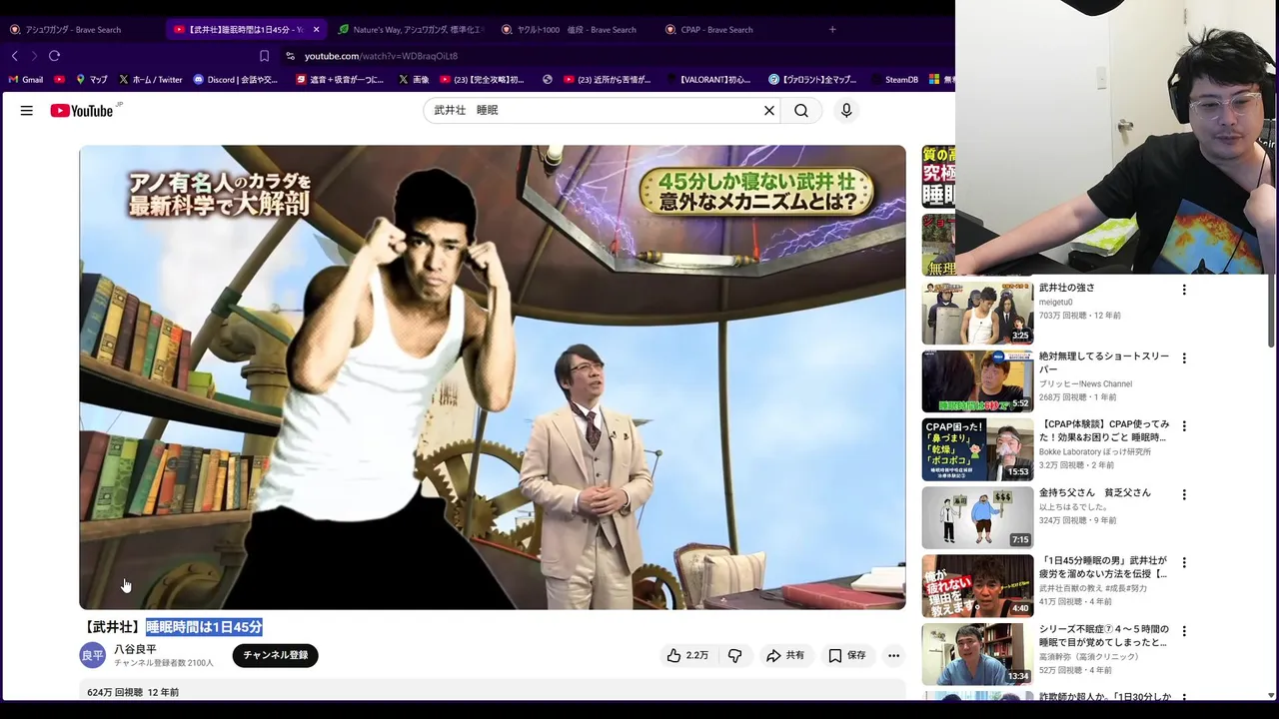Go back with the browser back arrow
This screenshot has height=719, width=1279.
(14, 56)
